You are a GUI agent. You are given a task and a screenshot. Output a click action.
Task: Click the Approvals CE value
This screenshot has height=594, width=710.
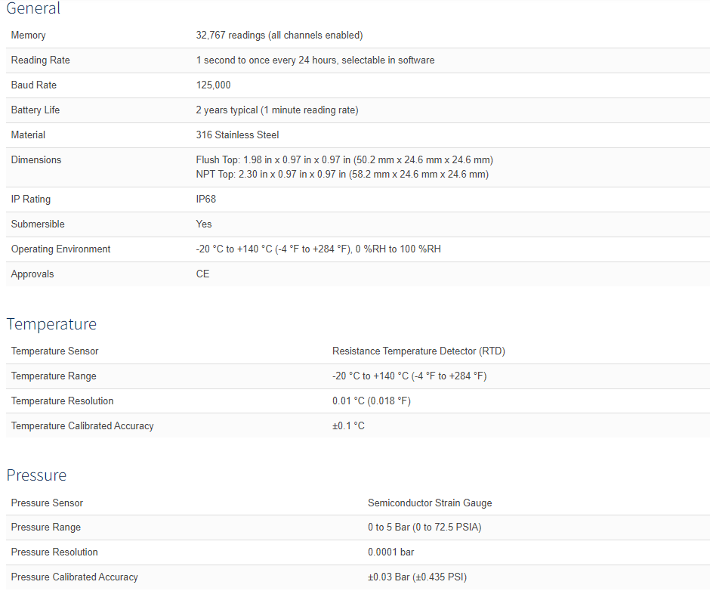202,274
